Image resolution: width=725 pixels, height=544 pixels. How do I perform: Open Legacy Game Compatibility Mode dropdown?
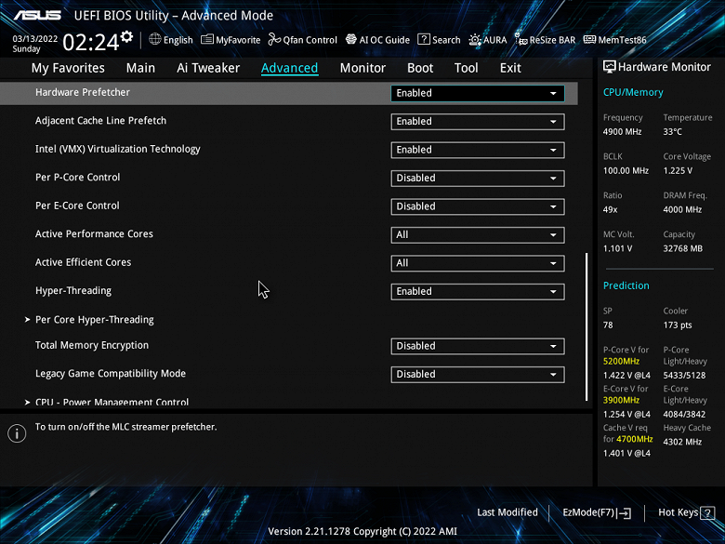[x=478, y=374]
